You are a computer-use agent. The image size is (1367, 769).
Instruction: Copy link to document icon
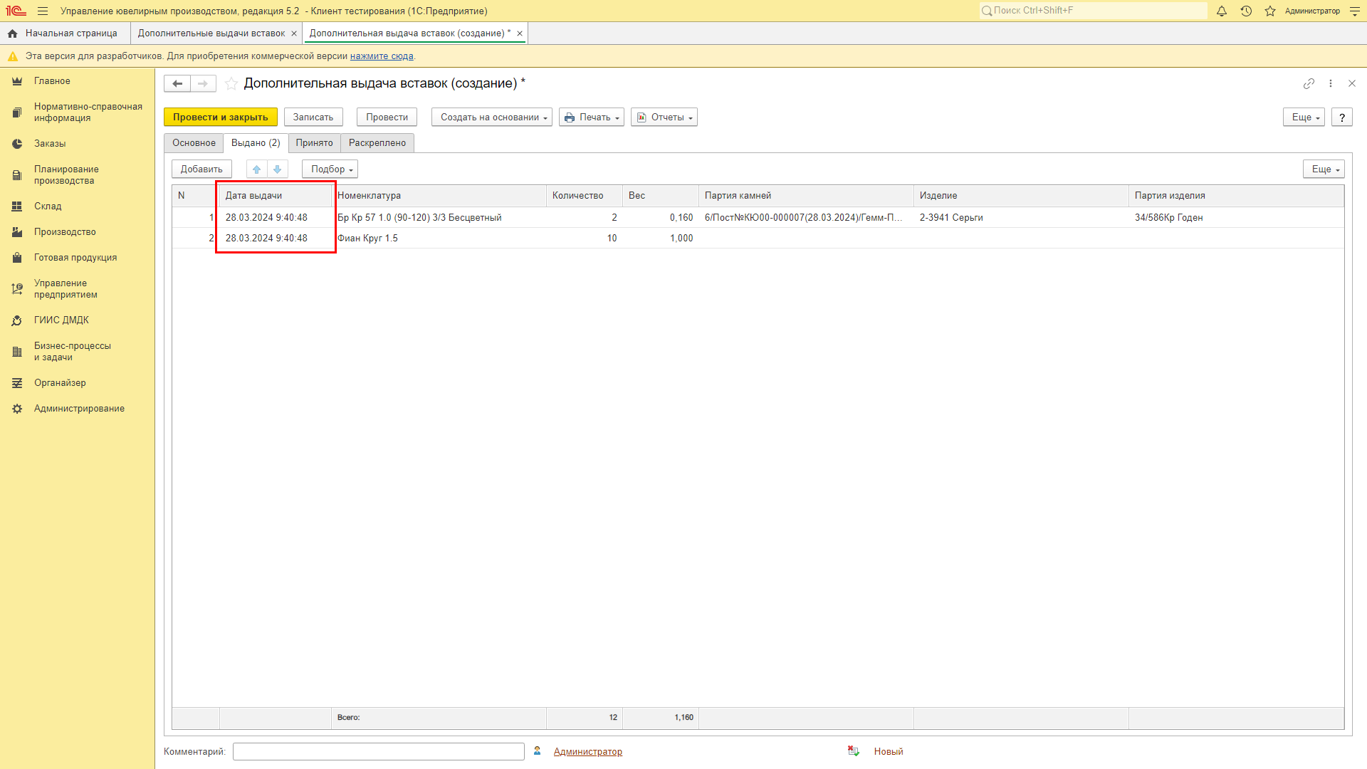tap(1309, 83)
